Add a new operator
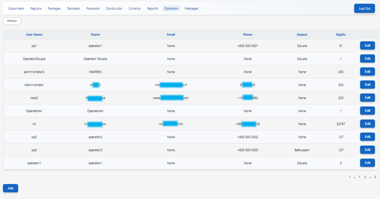 [10, 188]
